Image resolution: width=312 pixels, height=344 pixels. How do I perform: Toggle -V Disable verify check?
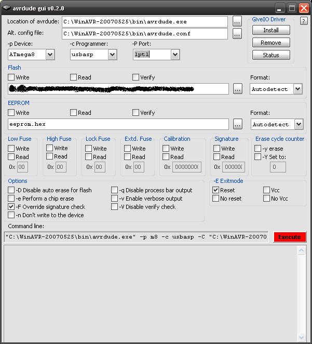click(x=114, y=207)
